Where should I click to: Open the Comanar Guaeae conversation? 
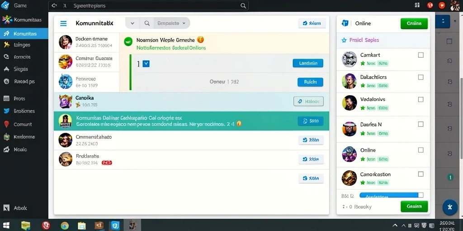86,61
